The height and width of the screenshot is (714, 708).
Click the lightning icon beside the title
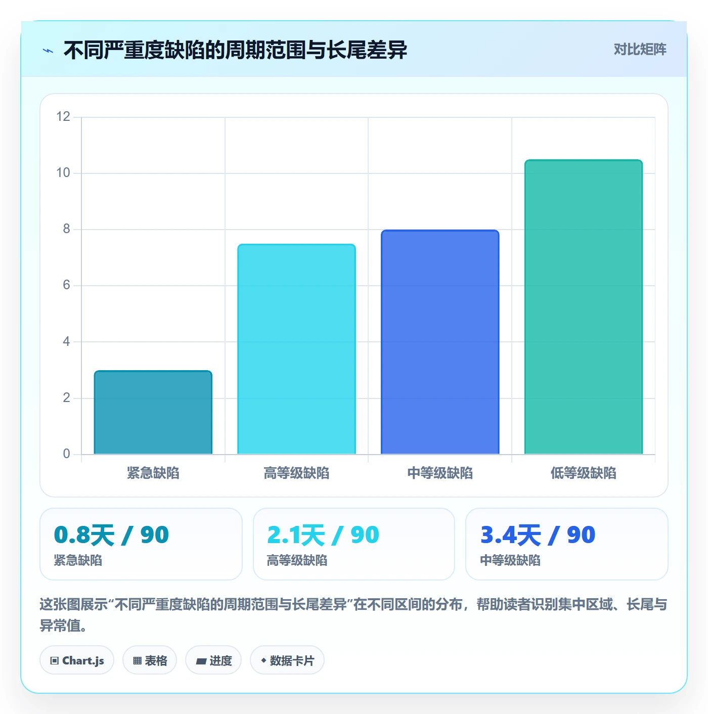point(48,51)
